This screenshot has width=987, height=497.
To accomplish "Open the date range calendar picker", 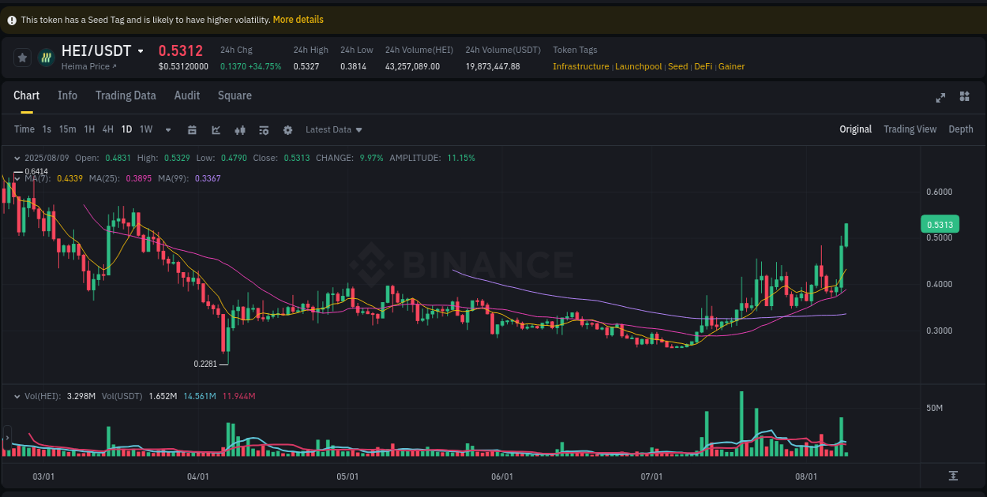I will point(192,129).
